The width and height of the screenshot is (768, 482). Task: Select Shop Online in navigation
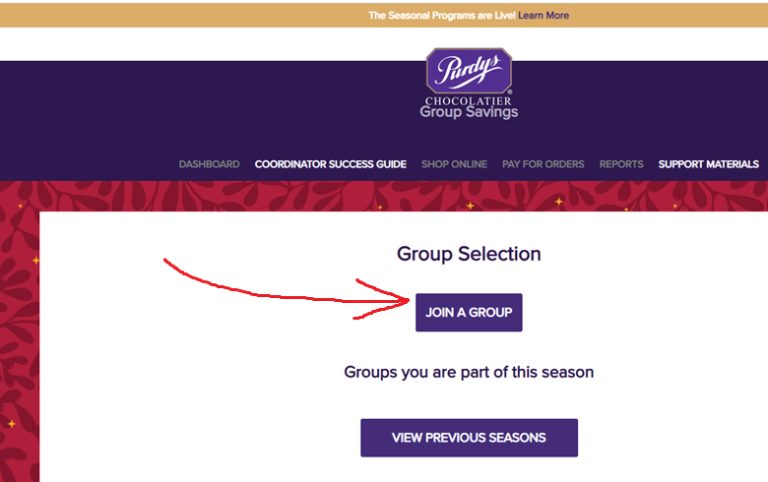tap(454, 164)
